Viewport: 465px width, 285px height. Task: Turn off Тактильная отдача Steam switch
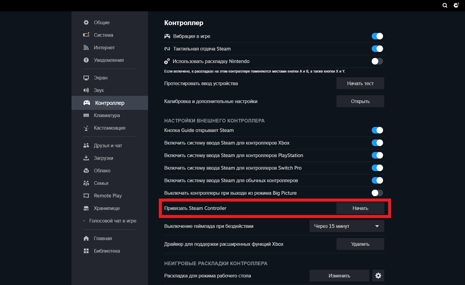click(x=377, y=49)
